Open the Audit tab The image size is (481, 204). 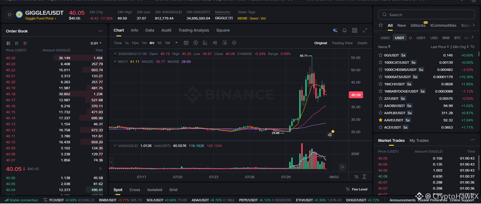pos(166,30)
